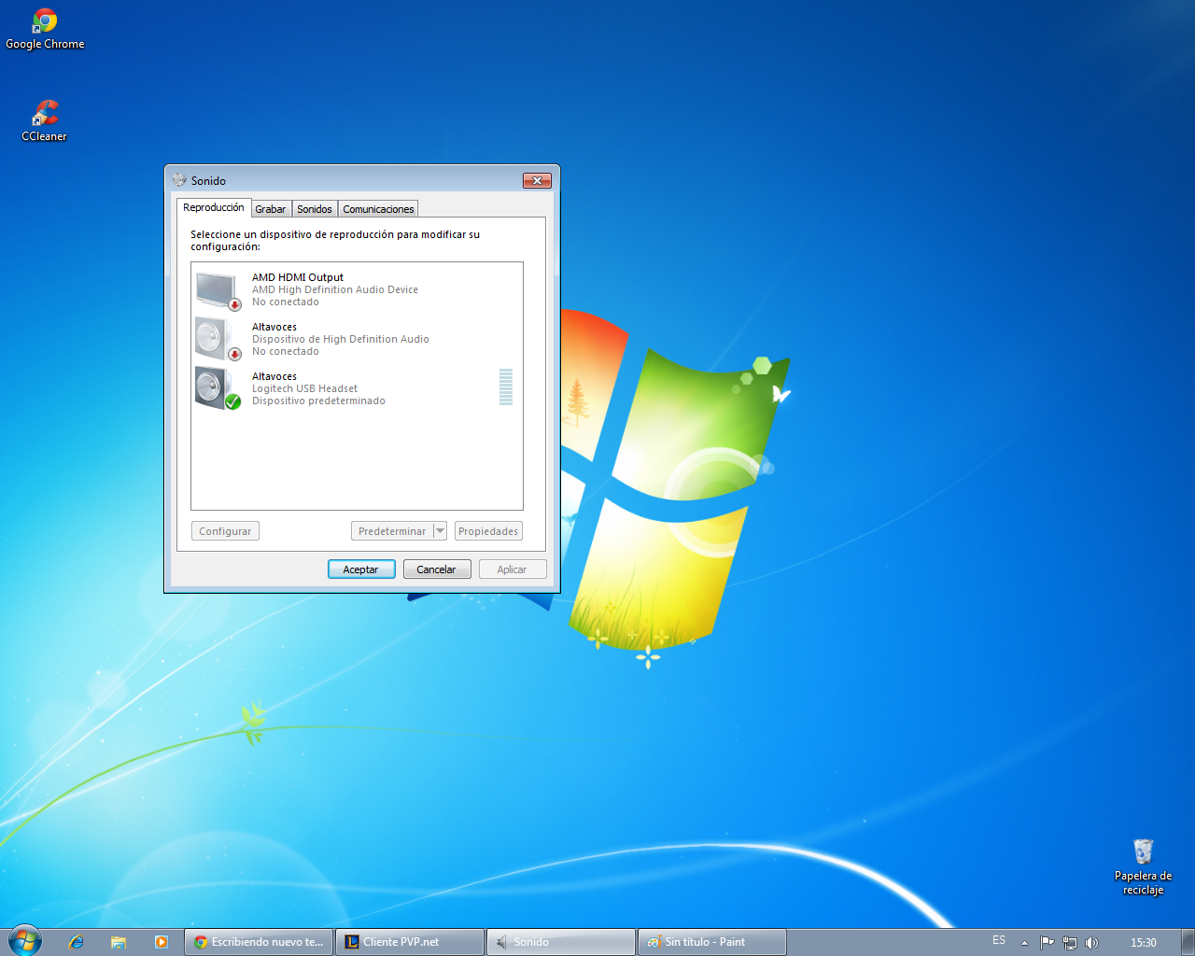The image size is (1195, 956).
Task: Expand the Predeterminar dropdown arrow
Action: pos(441,531)
